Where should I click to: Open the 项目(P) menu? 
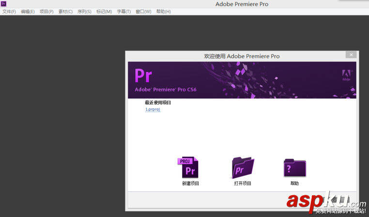click(46, 12)
